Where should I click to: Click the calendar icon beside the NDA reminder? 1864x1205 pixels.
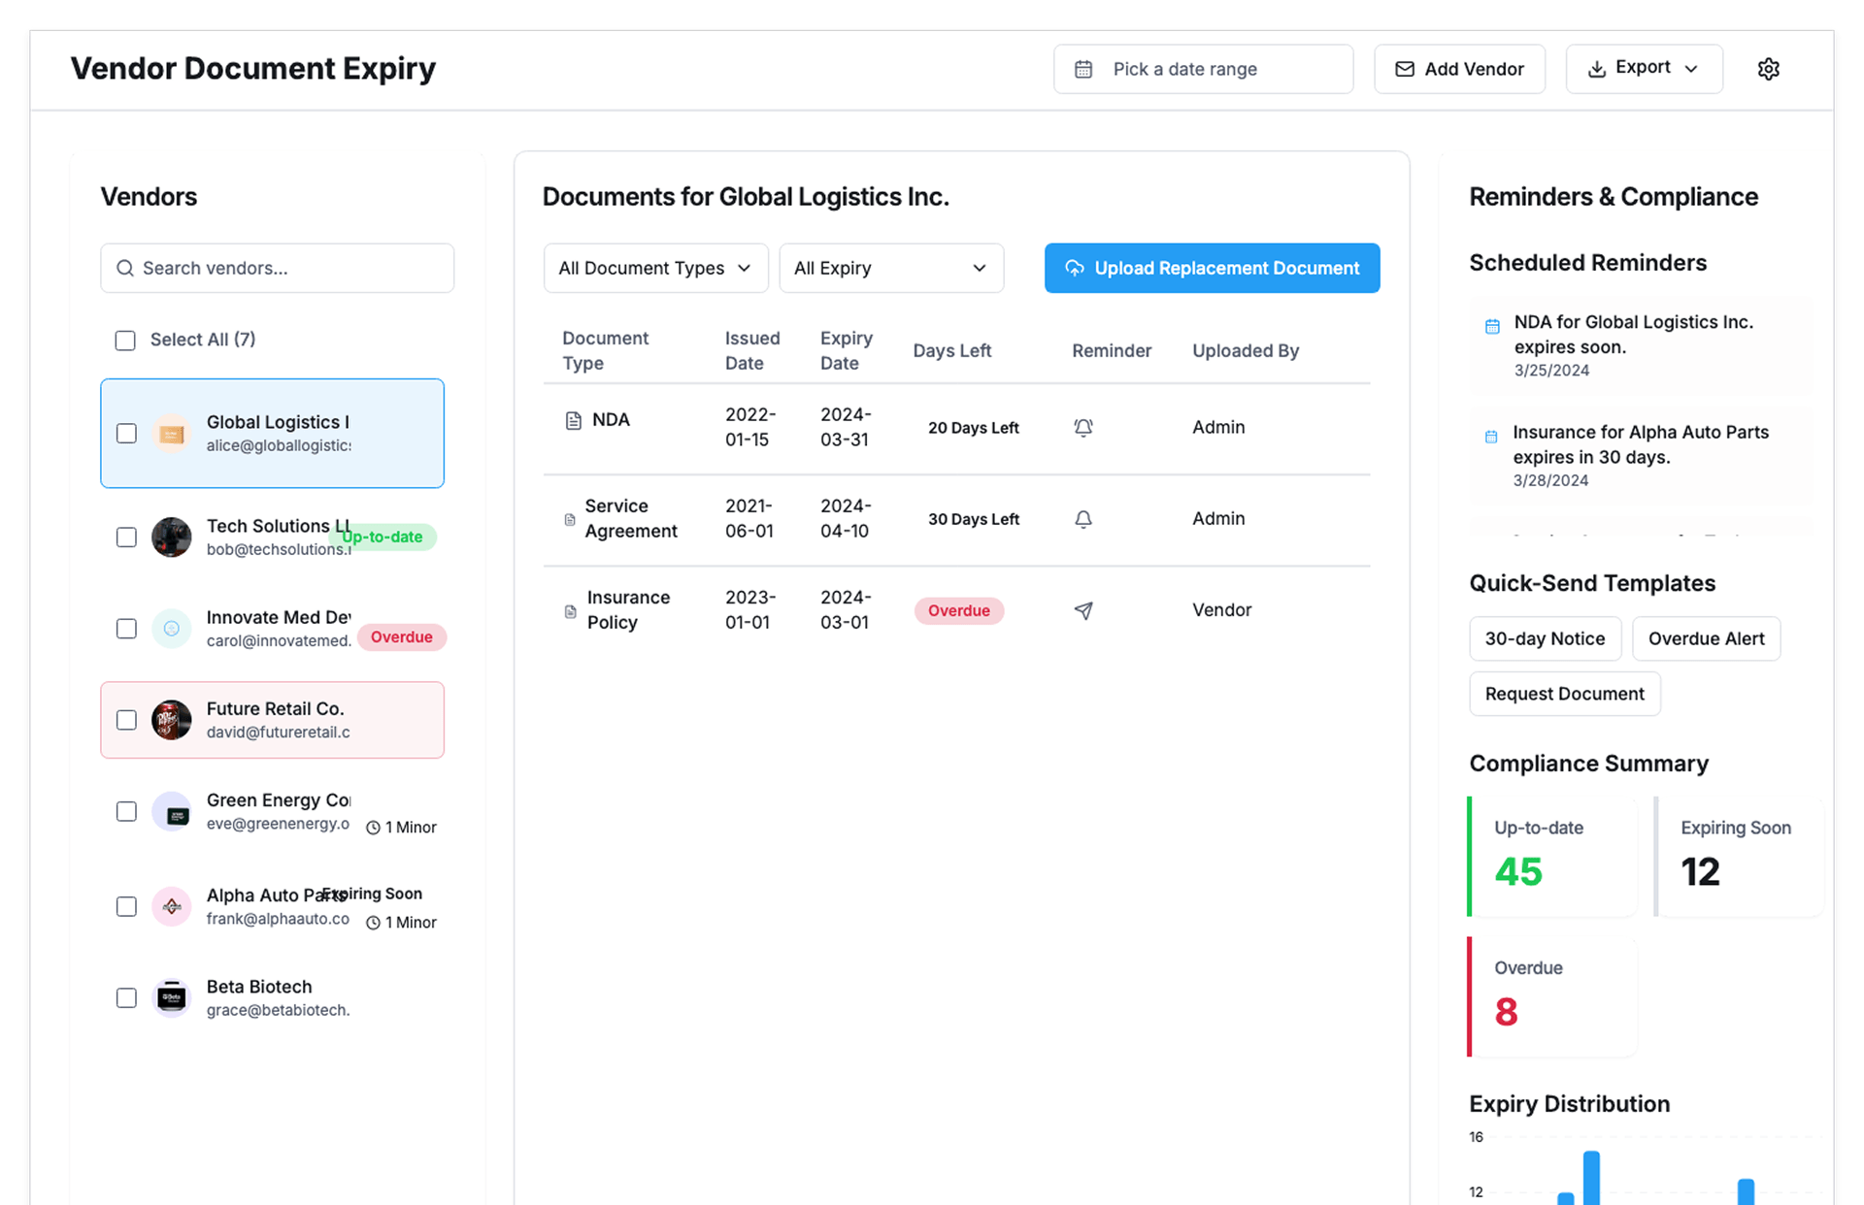1492,327
